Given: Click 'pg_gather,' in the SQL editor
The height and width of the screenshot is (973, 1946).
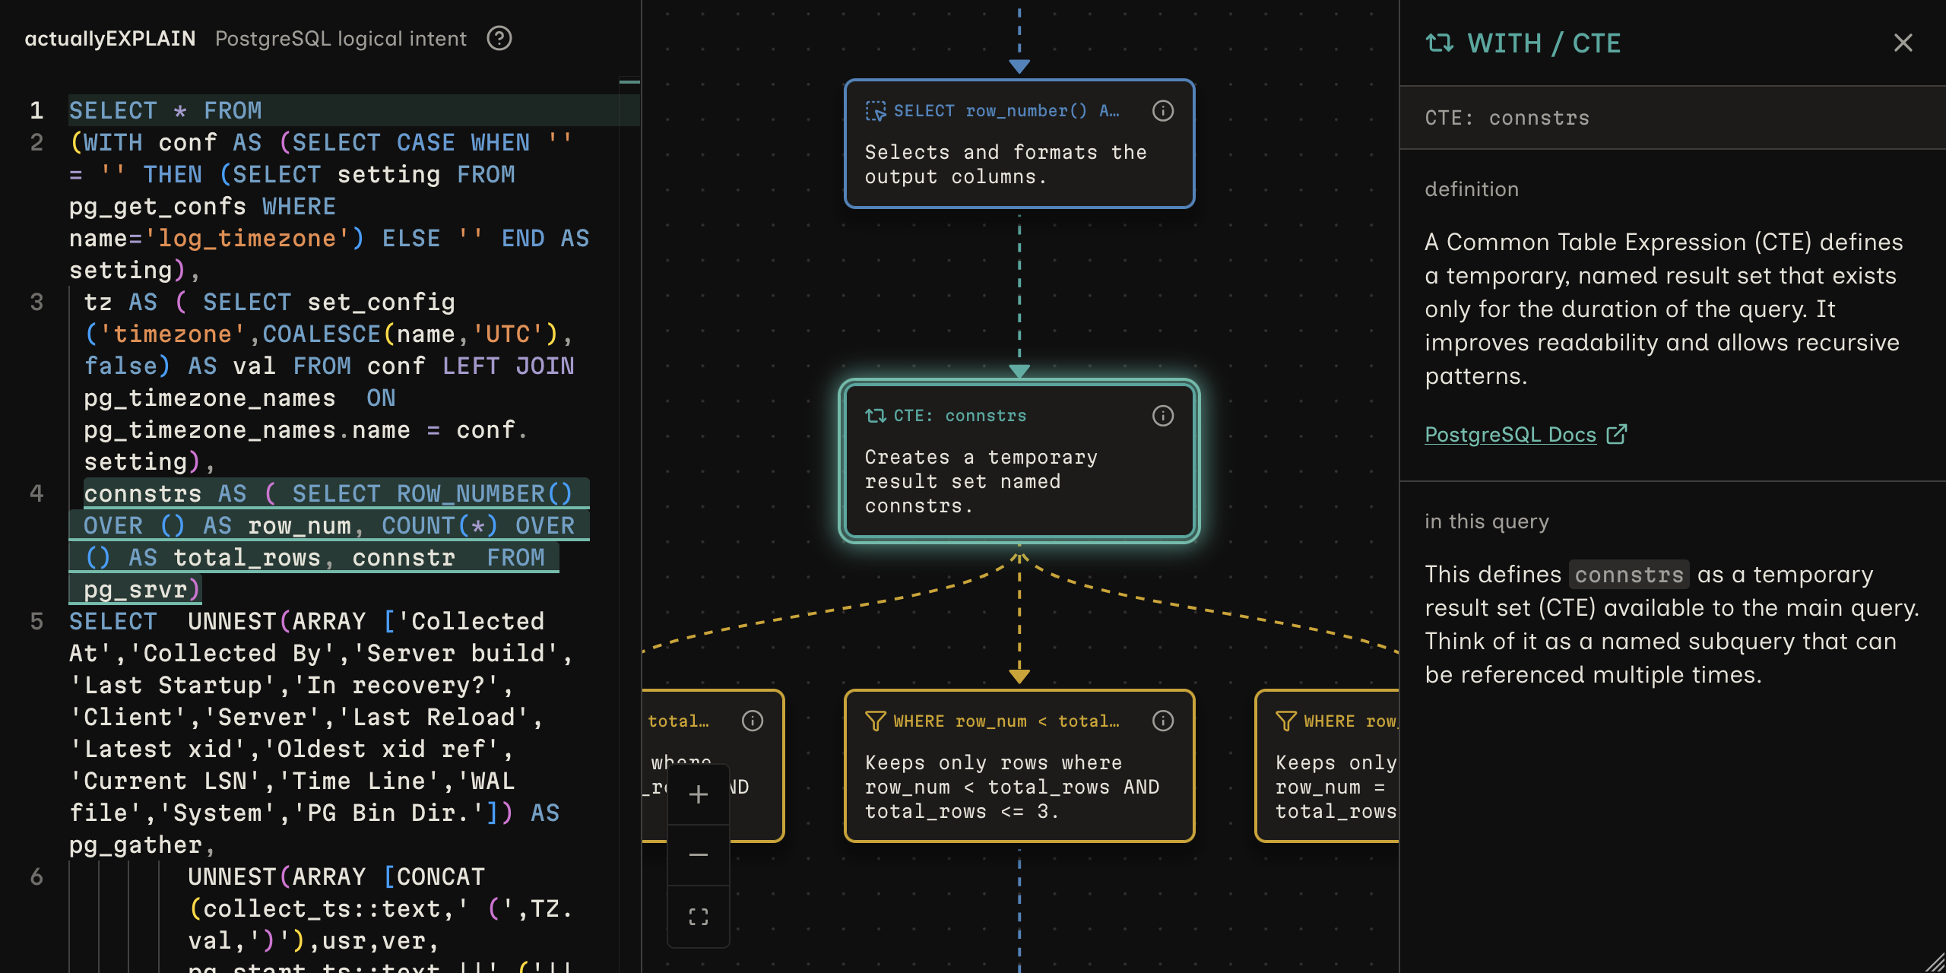Looking at the screenshot, I should tap(142, 845).
